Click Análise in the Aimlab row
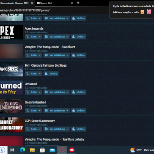 (79, 18)
